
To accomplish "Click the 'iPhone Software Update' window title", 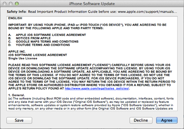I will point(92,4).
